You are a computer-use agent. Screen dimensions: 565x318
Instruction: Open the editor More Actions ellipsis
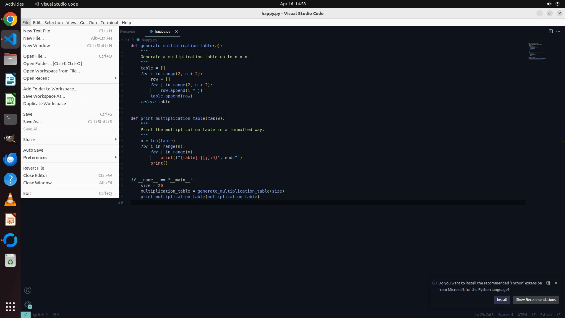(558, 32)
